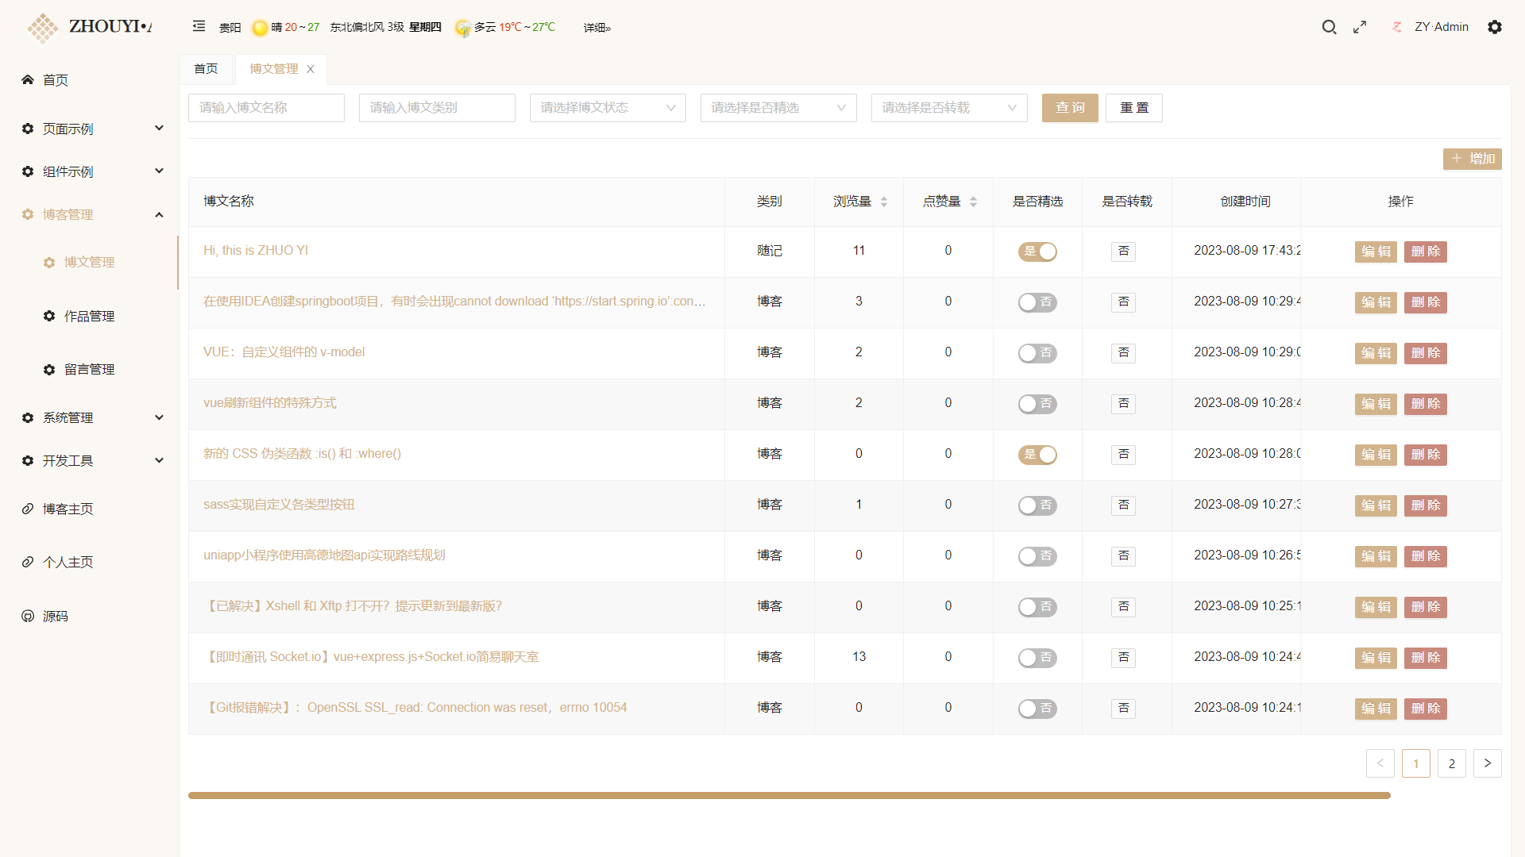Open the 请选择博文状态 dropdown
This screenshot has width=1525, height=857.
point(608,108)
